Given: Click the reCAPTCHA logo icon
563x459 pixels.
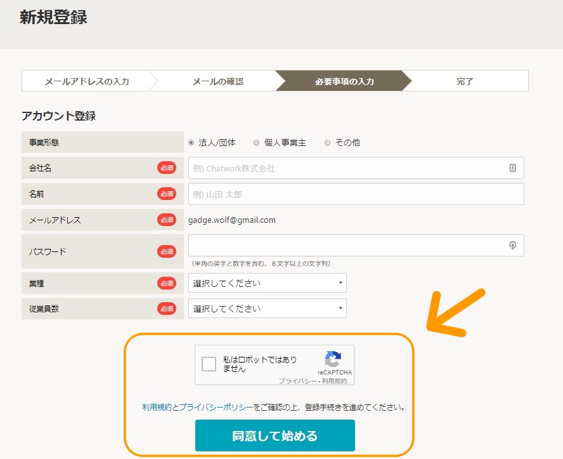Looking at the screenshot, I should click(x=333, y=359).
